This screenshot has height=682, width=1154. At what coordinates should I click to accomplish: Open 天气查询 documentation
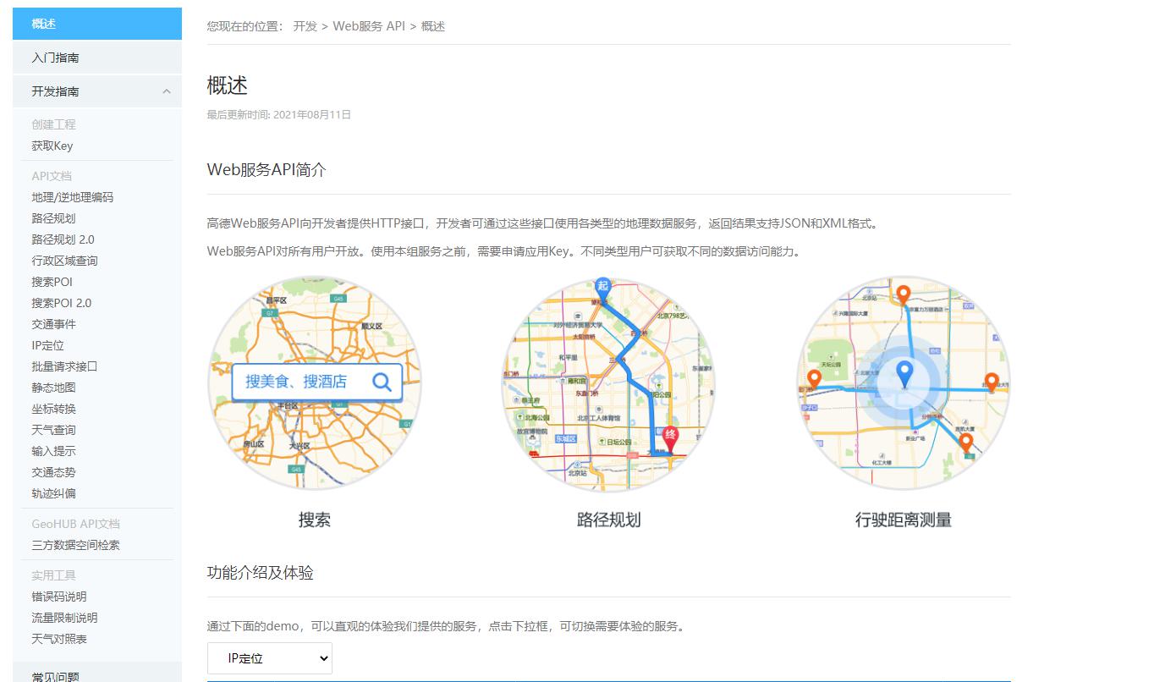53,430
